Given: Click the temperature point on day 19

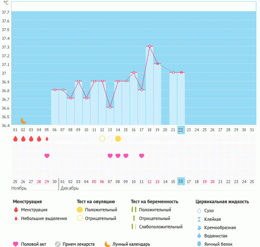Looking at the screenshot, I should point(157,64).
